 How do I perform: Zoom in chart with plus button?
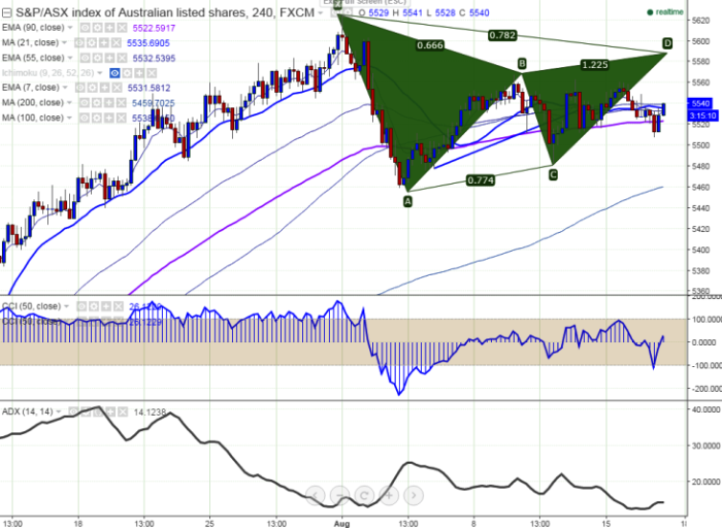pyautogui.click(x=389, y=495)
